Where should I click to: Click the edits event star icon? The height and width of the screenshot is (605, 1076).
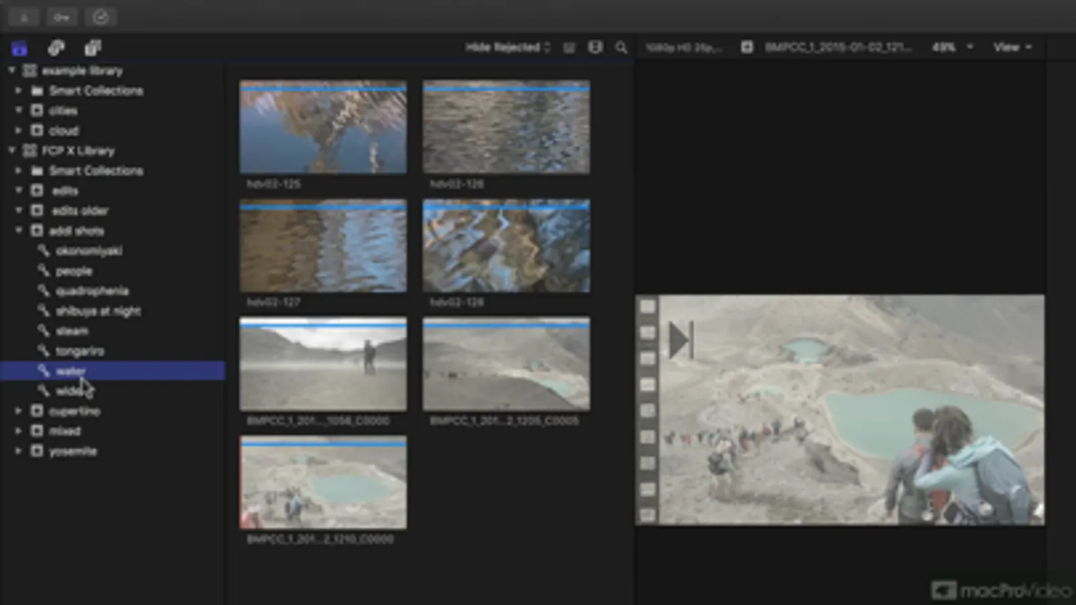37,191
